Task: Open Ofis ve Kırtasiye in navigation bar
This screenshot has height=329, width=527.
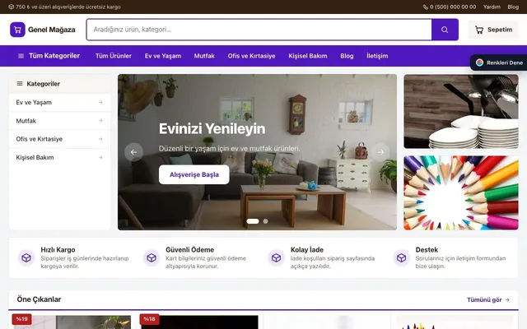Action: 251,56
